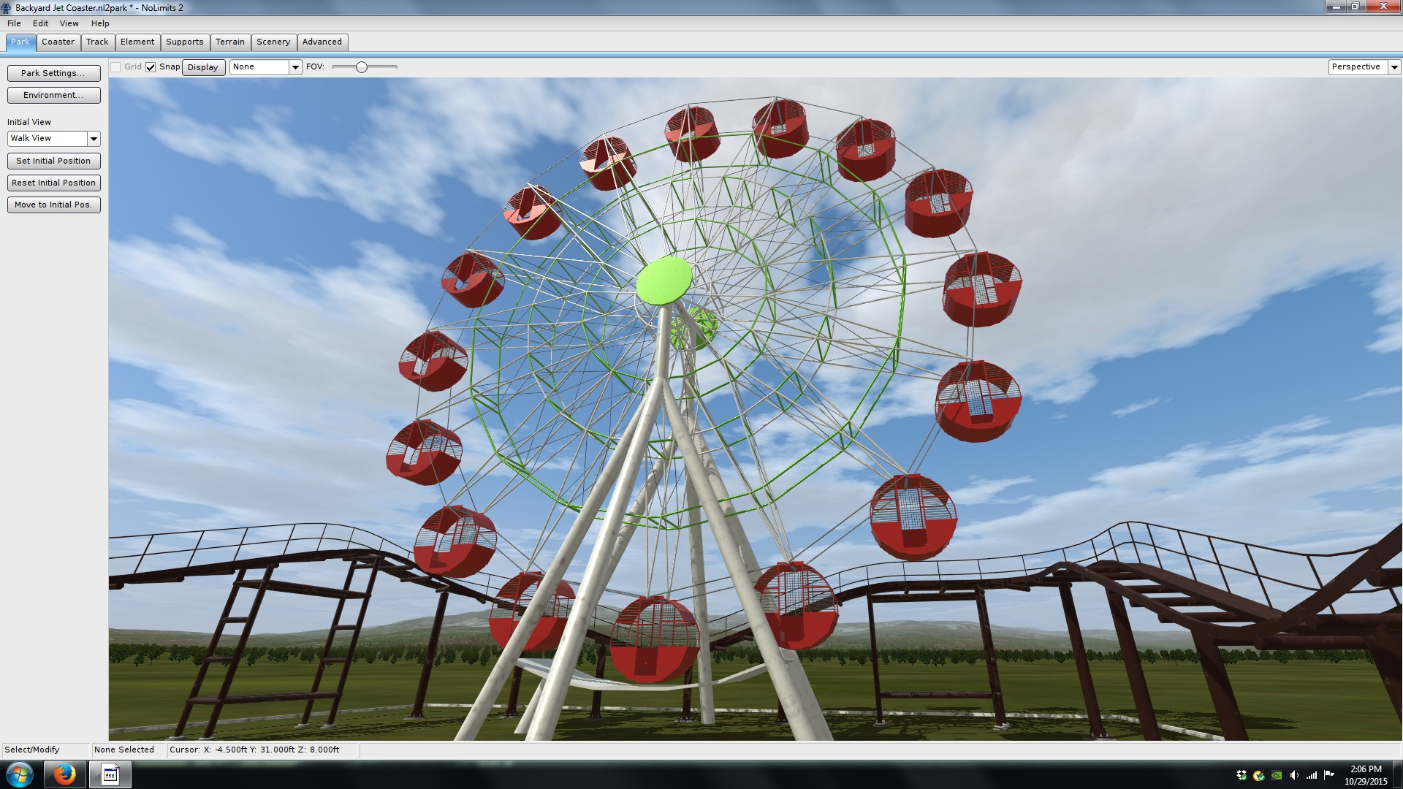Click the Dropbox tray icon
This screenshot has height=789, width=1403.
tap(1241, 775)
